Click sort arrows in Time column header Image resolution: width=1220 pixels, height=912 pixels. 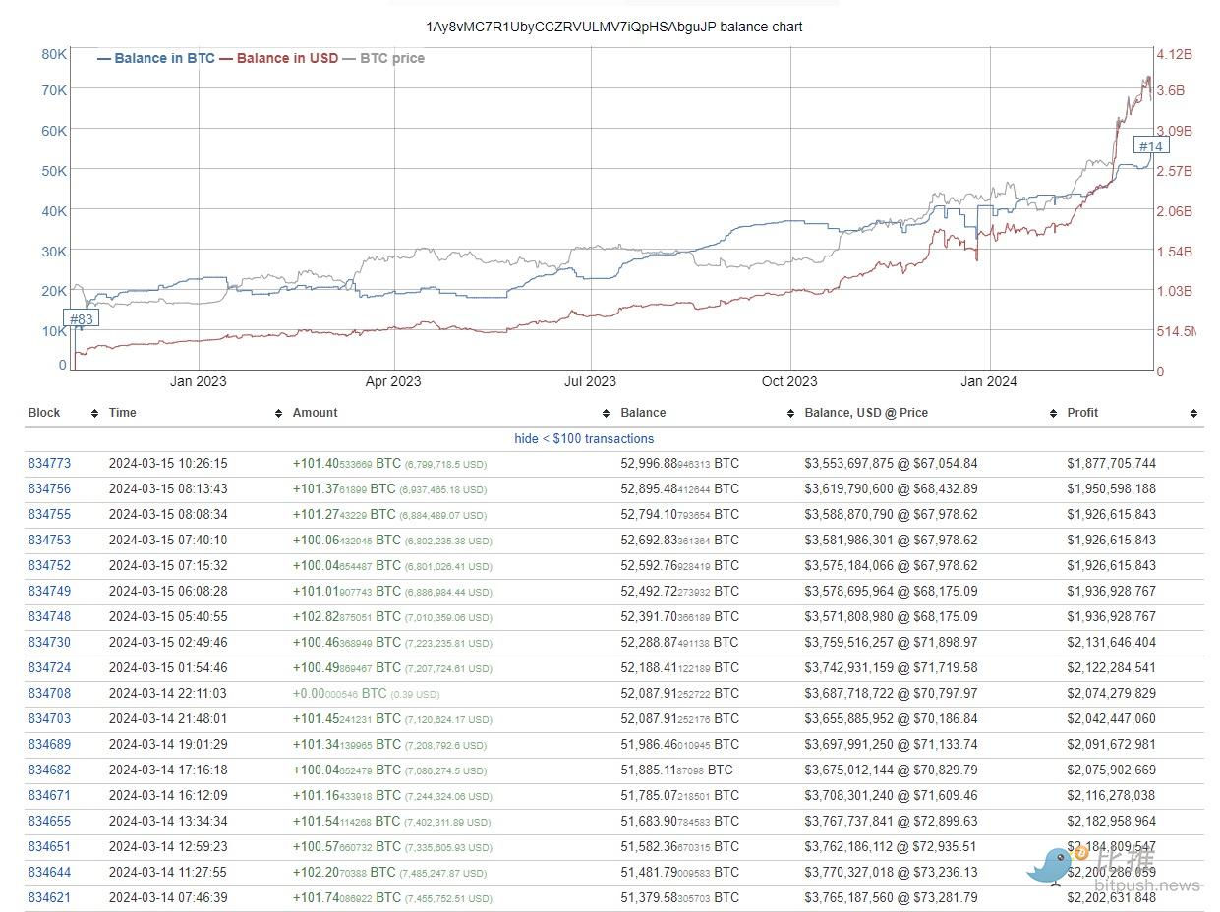click(x=279, y=414)
